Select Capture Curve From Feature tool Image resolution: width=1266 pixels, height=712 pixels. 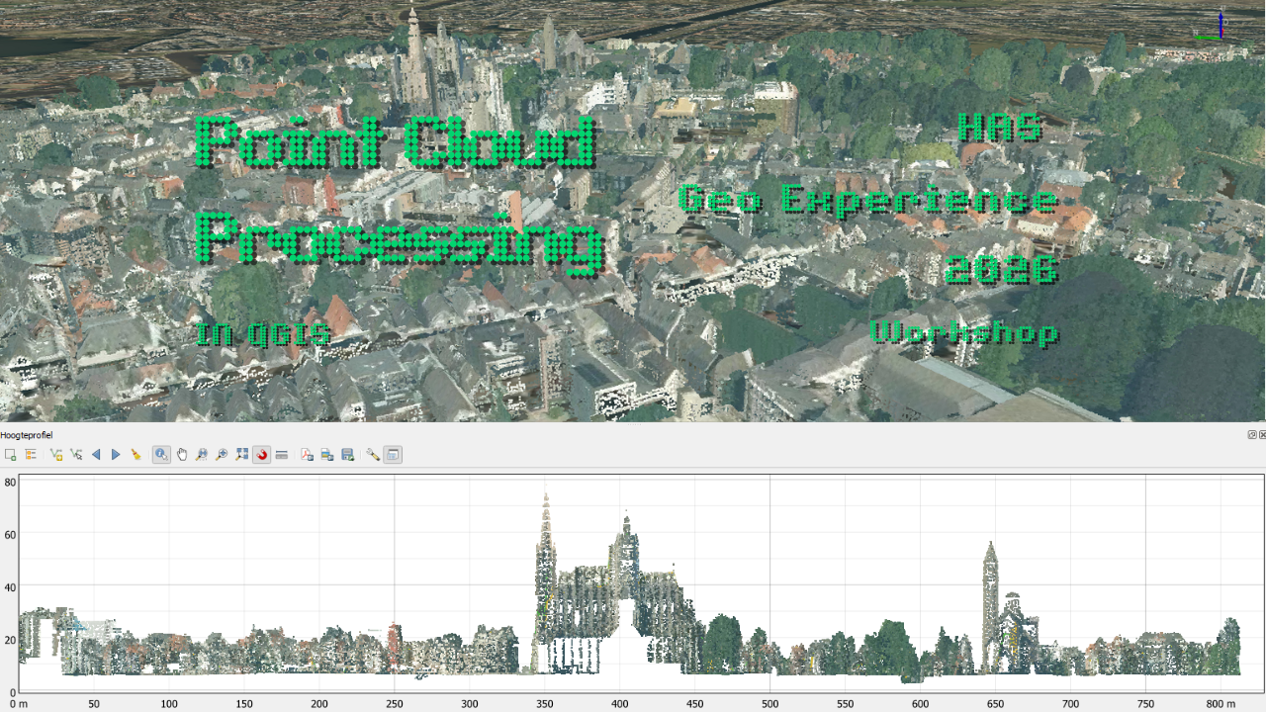tap(76, 455)
